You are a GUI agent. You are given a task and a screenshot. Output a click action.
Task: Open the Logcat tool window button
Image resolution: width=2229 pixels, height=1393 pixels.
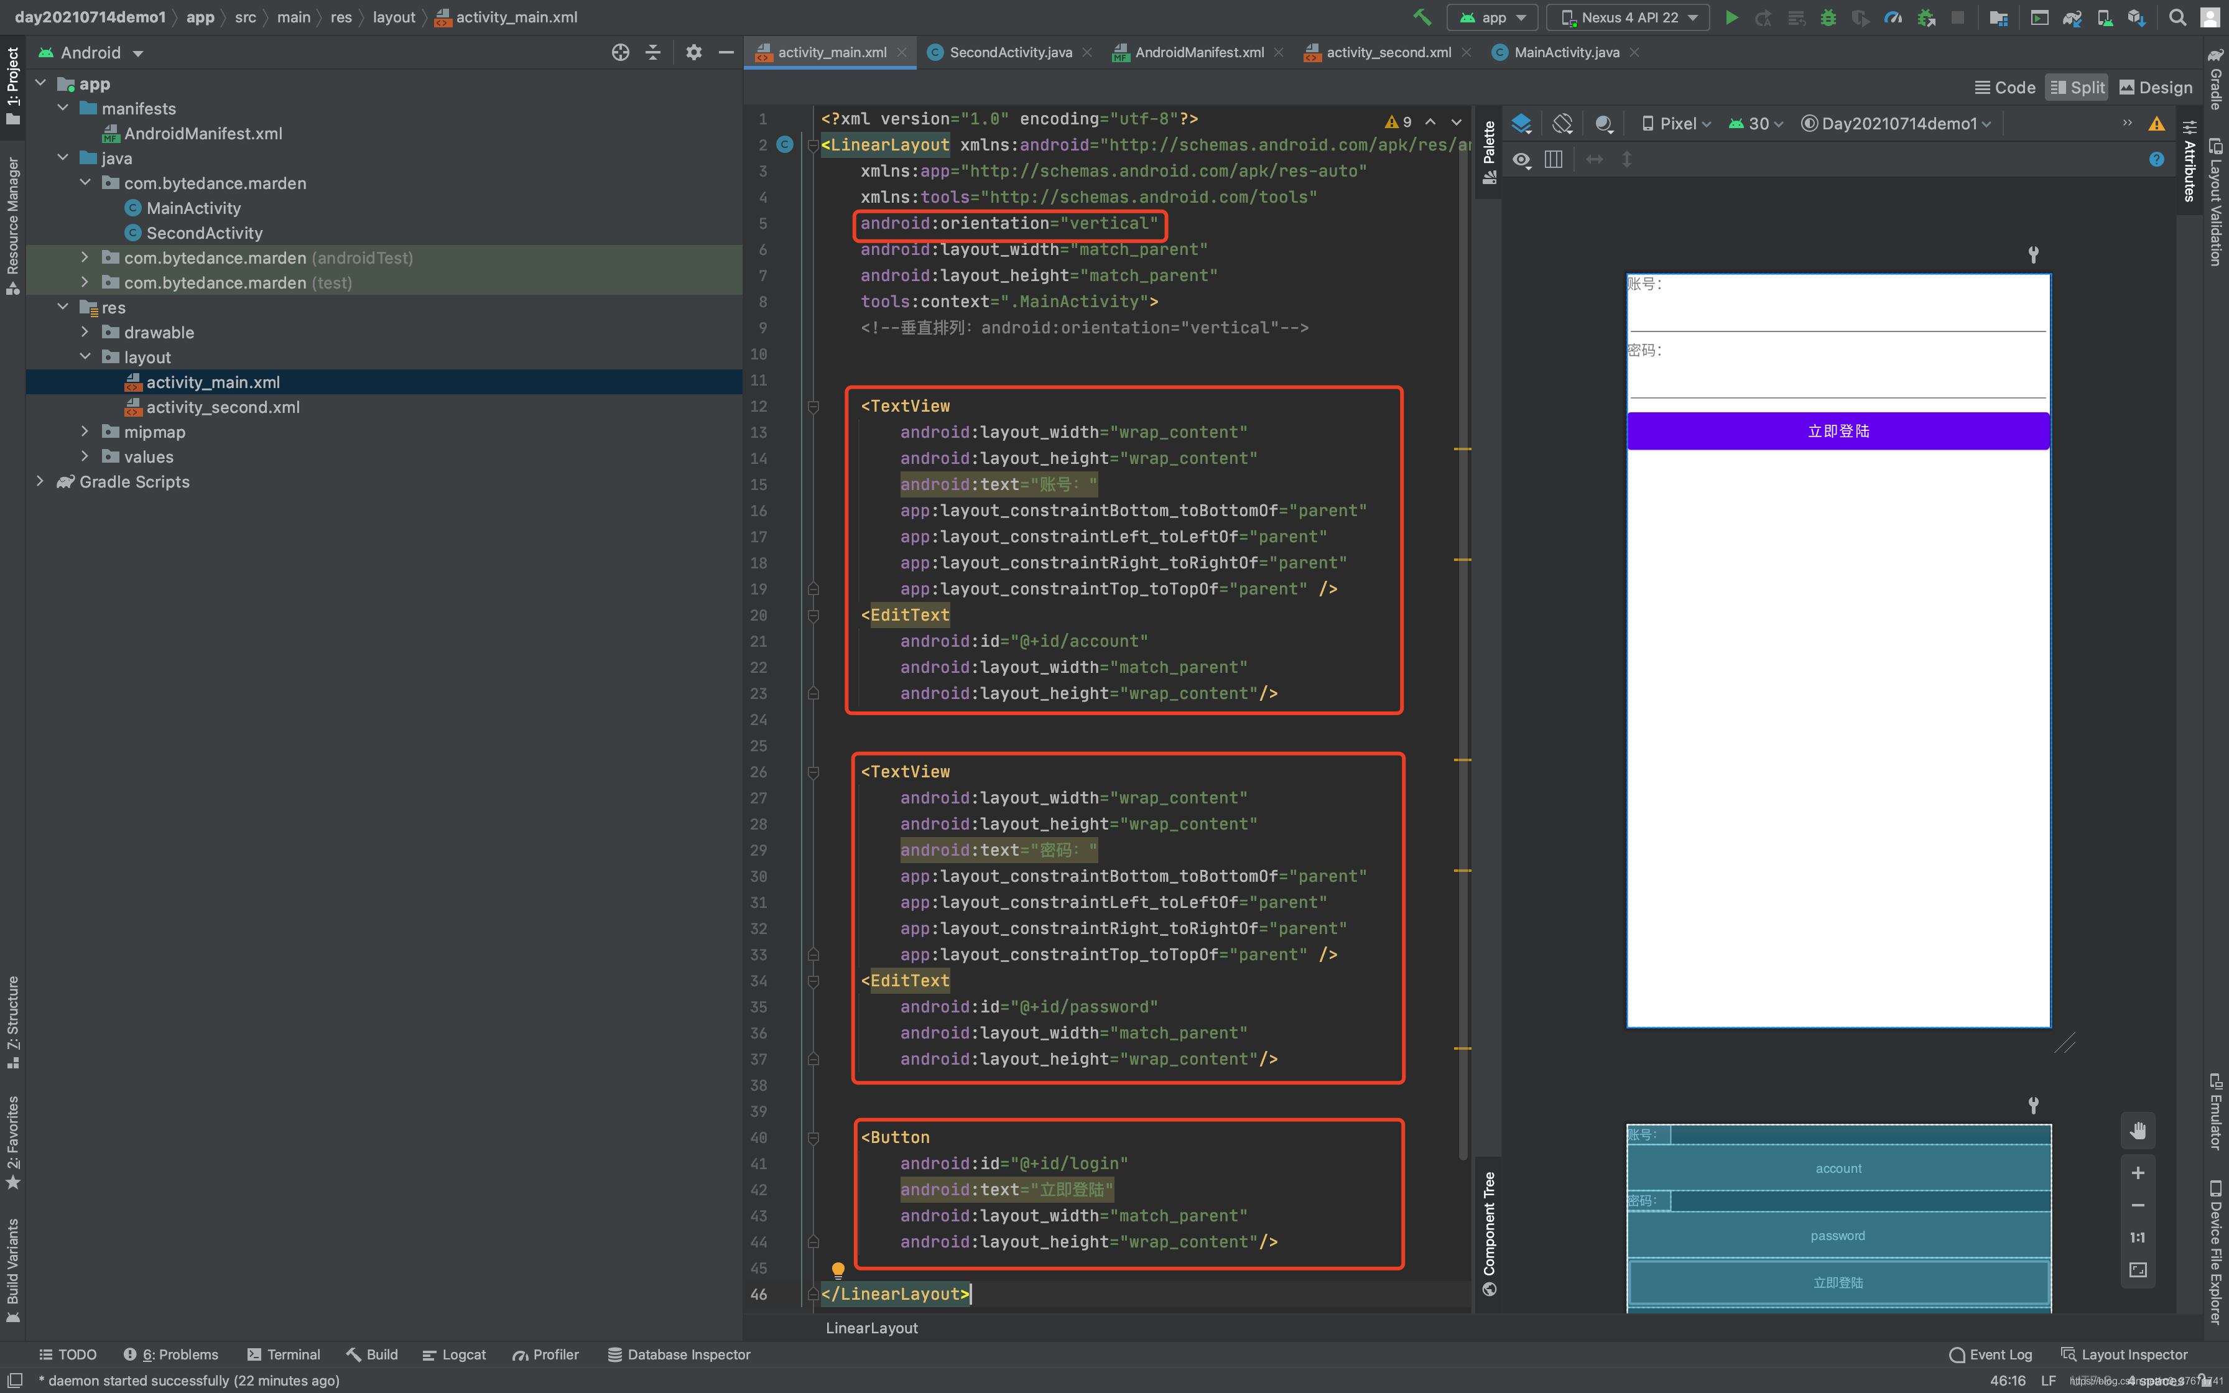[454, 1354]
